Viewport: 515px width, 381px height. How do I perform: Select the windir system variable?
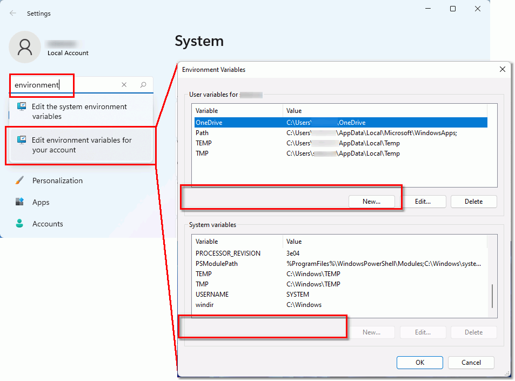tap(340, 304)
